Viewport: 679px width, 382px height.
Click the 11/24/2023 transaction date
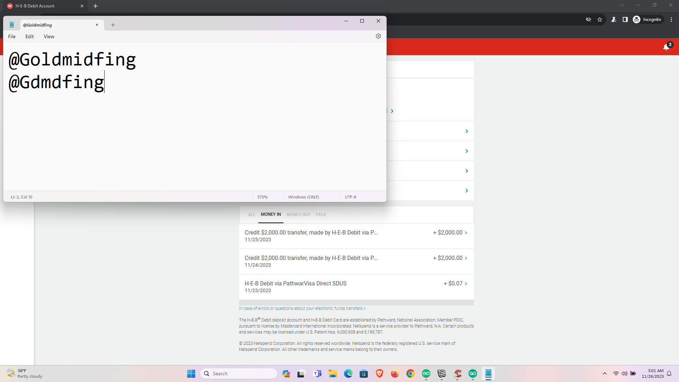tap(258, 265)
